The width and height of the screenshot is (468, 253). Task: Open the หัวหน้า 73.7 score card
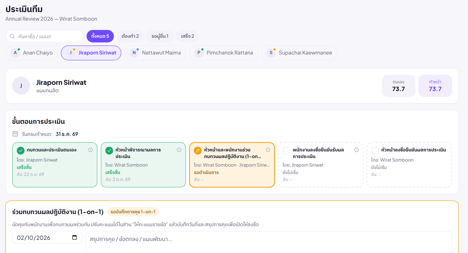coord(435,86)
